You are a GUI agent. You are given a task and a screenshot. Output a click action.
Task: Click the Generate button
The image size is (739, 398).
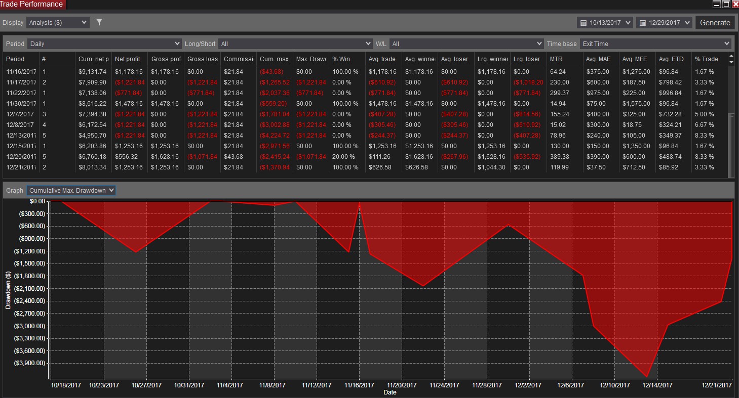click(715, 23)
